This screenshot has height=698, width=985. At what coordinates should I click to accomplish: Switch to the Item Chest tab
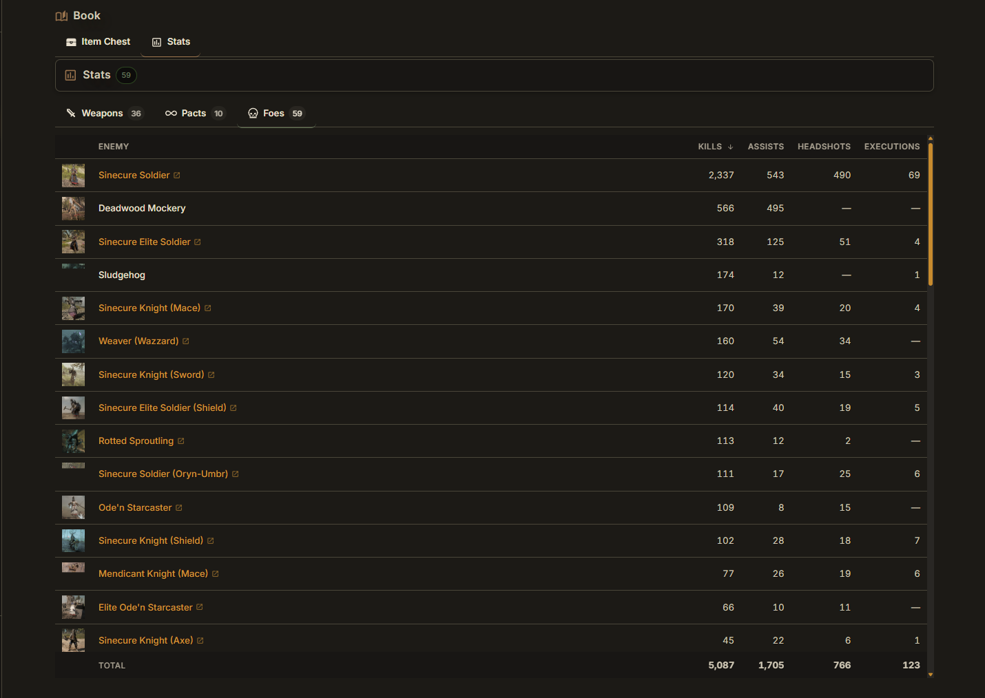(x=98, y=42)
